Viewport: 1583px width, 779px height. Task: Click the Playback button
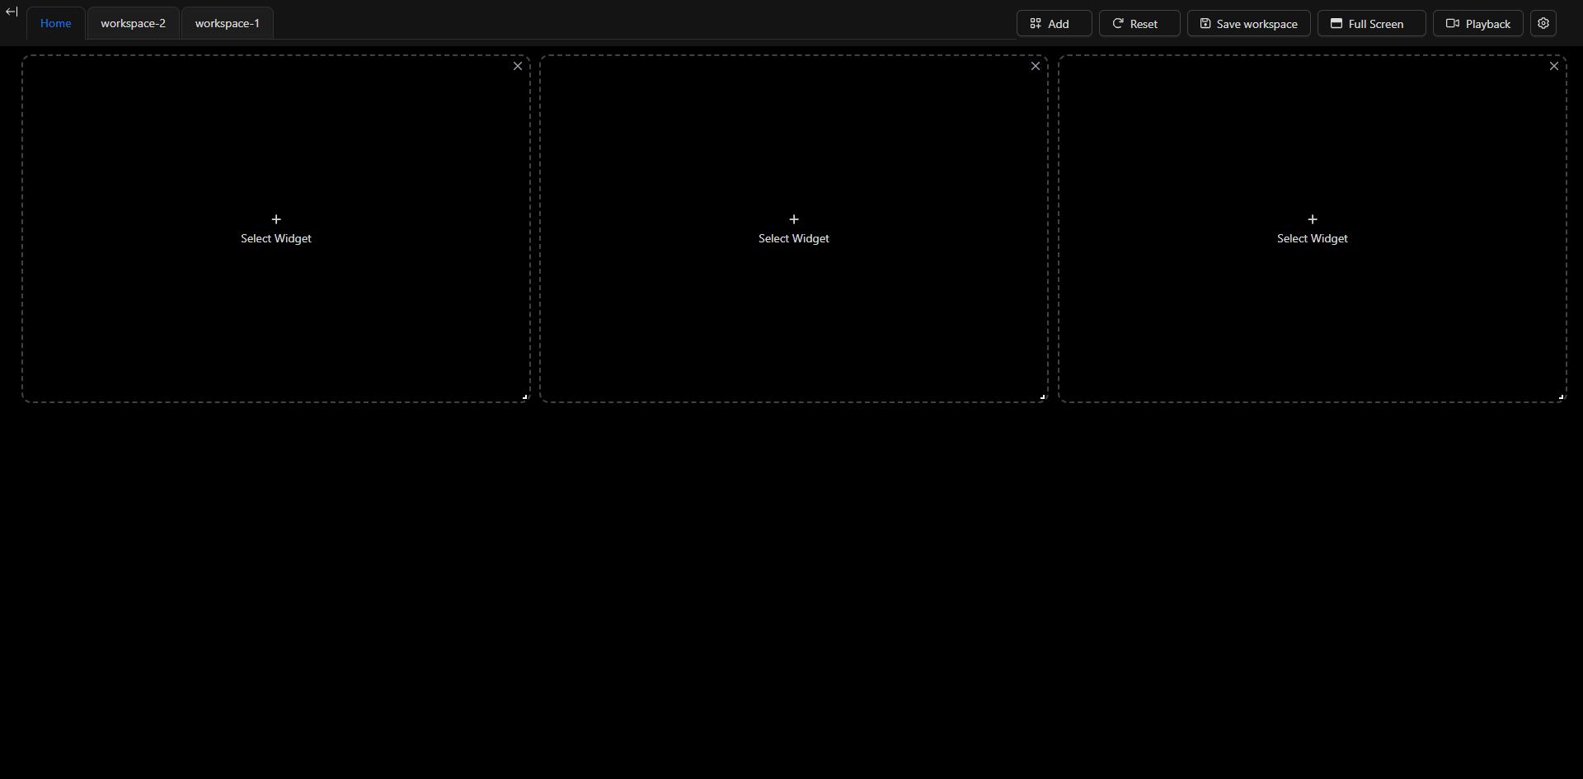(1477, 23)
